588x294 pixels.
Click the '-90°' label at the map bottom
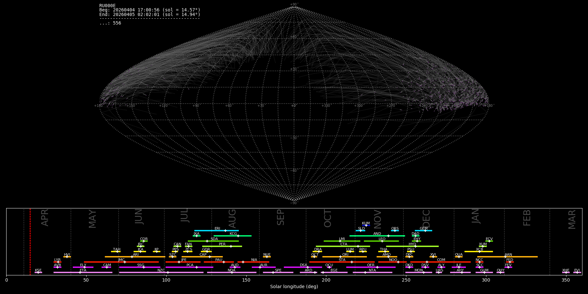click(294, 203)
